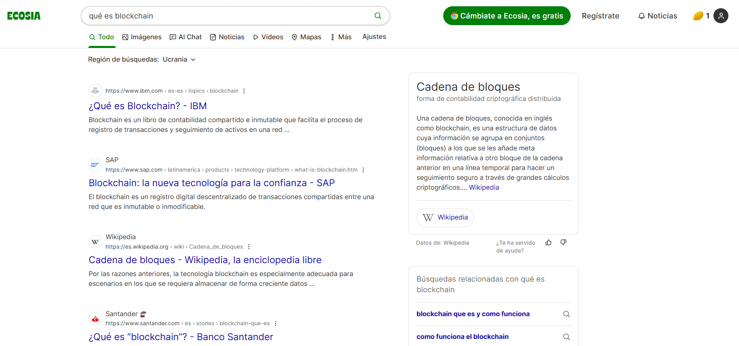The width and height of the screenshot is (739, 346).
Task: Click the www.sap.com URL breadcrumb
Action: (x=231, y=170)
